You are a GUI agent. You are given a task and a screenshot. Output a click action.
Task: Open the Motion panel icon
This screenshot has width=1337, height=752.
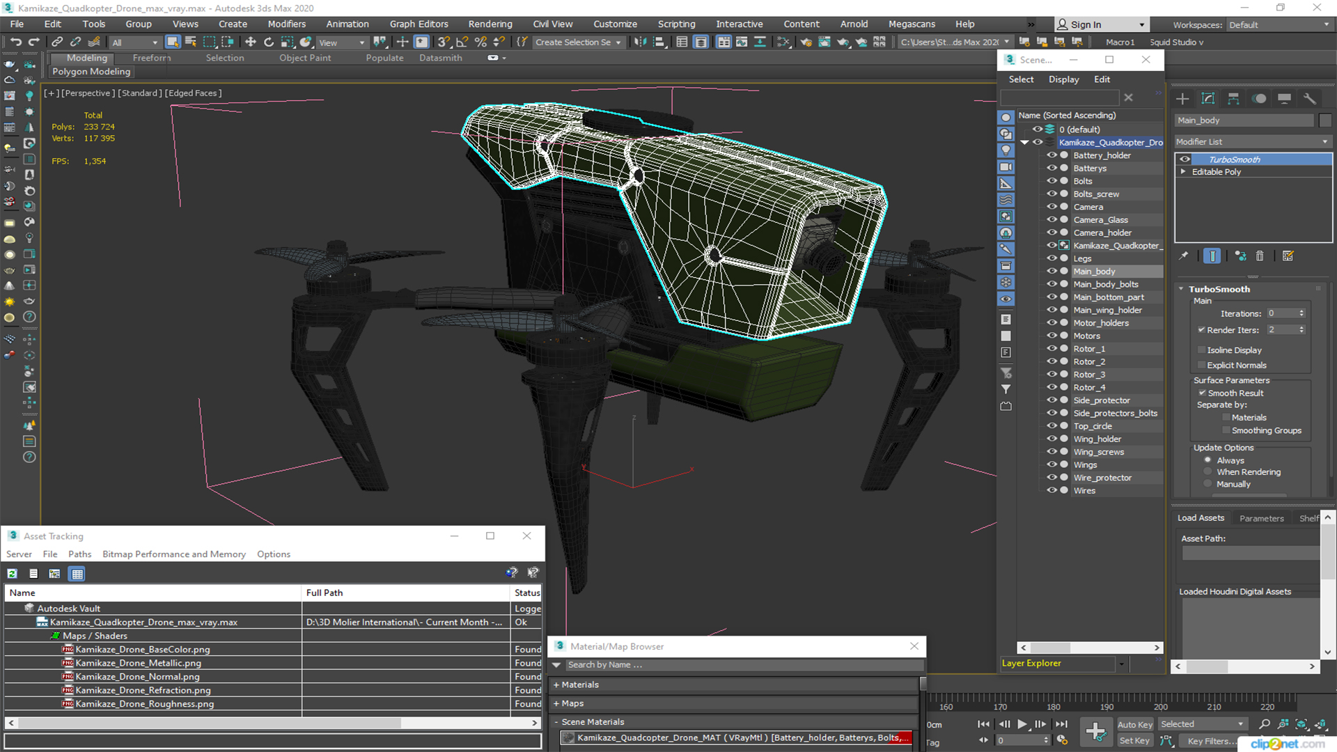pos(1259,99)
